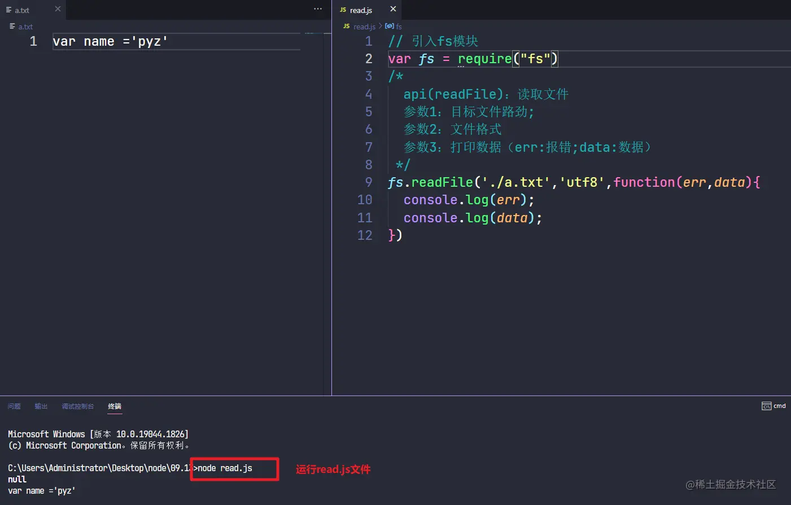The height and width of the screenshot is (505, 791).
Task: Click the terminal path "C:\Users\Administrator\Desktop\node"
Action: pos(88,468)
